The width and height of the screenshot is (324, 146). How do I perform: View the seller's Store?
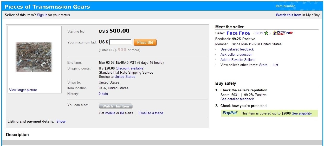pyautogui.click(x=263, y=65)
